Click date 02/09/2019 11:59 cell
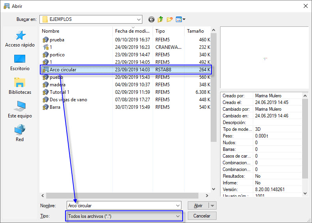The width and height of the screenshot is (312, 223). point(133,92)
